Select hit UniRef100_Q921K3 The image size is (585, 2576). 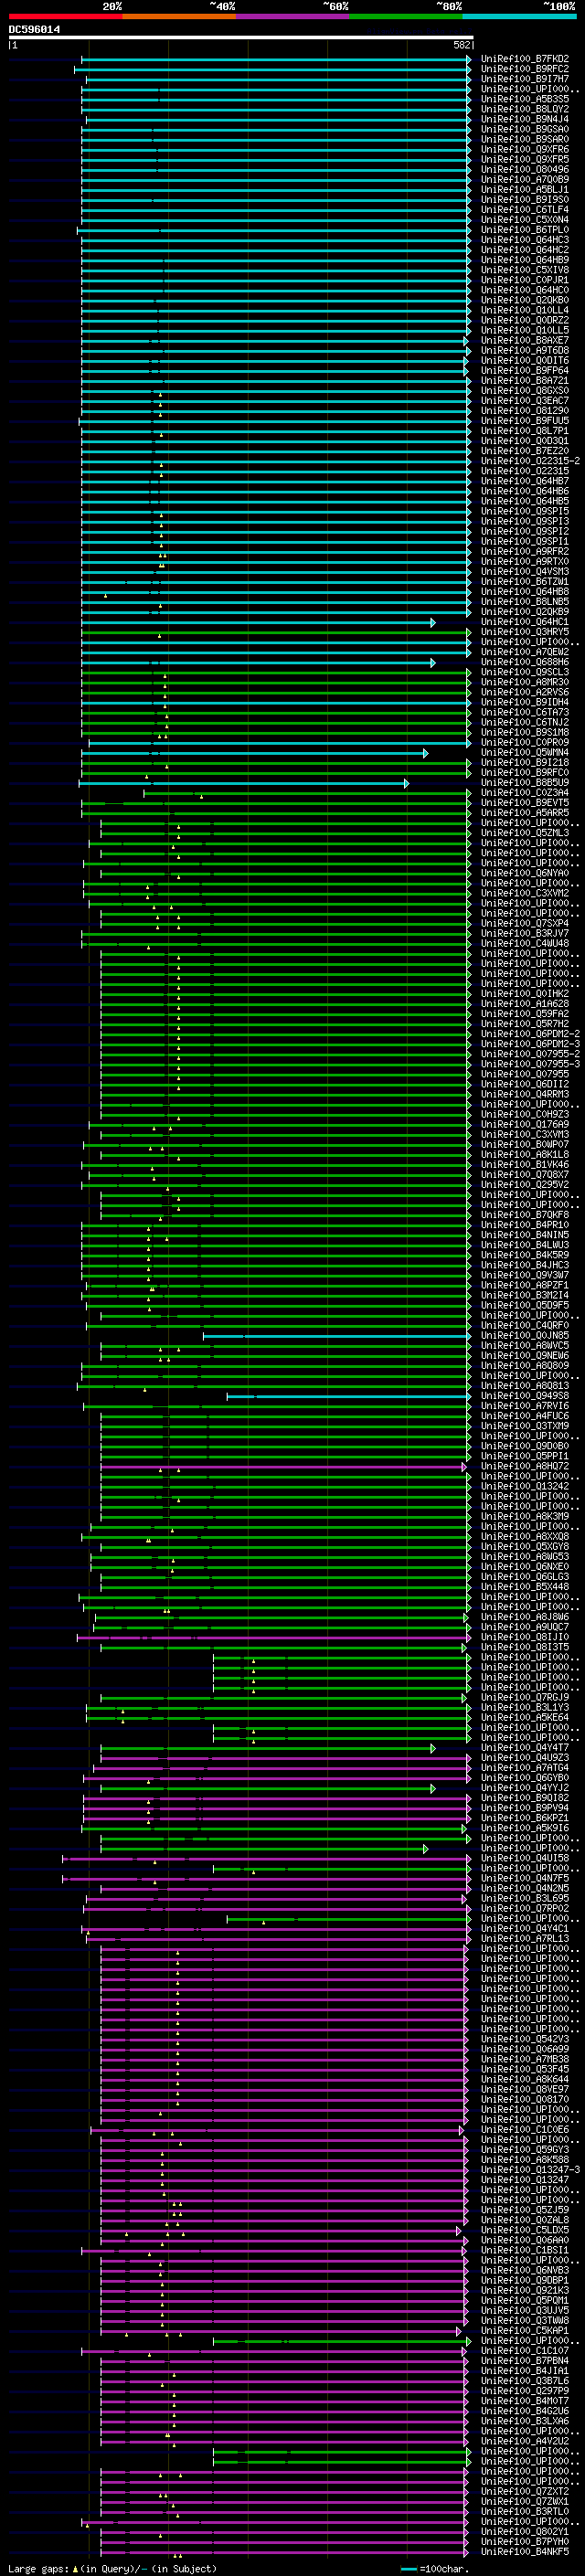click(x=525, y=2290)
